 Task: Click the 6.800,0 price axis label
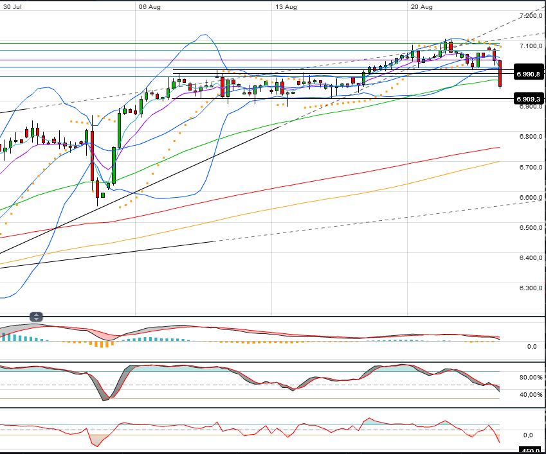coord(531,137)
